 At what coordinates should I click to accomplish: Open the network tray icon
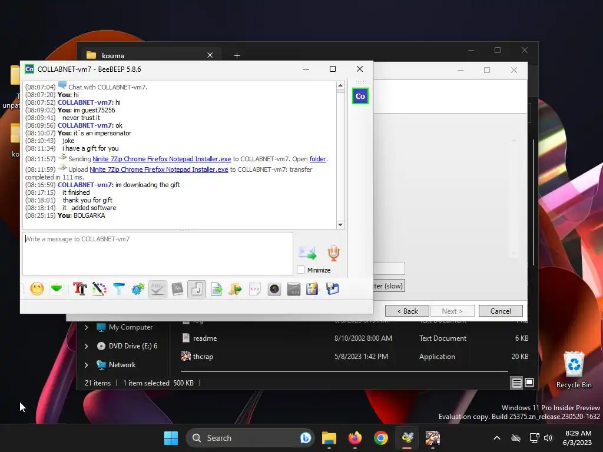pyautogui.click(x=534, y=438)
